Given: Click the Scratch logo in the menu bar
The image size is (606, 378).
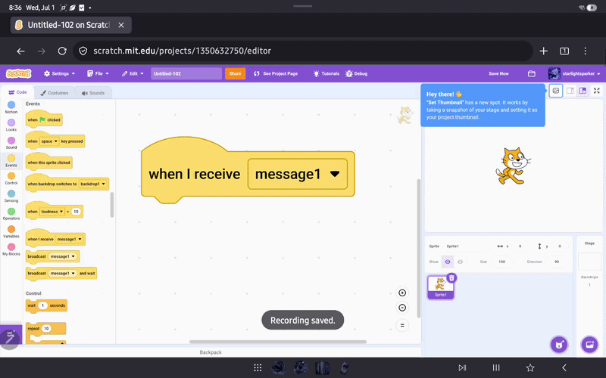Looking at the screenshot, I should [18, 73].
